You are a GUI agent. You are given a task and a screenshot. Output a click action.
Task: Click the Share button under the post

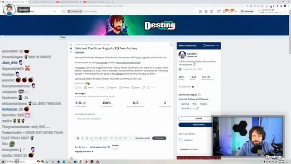point(100,87)
